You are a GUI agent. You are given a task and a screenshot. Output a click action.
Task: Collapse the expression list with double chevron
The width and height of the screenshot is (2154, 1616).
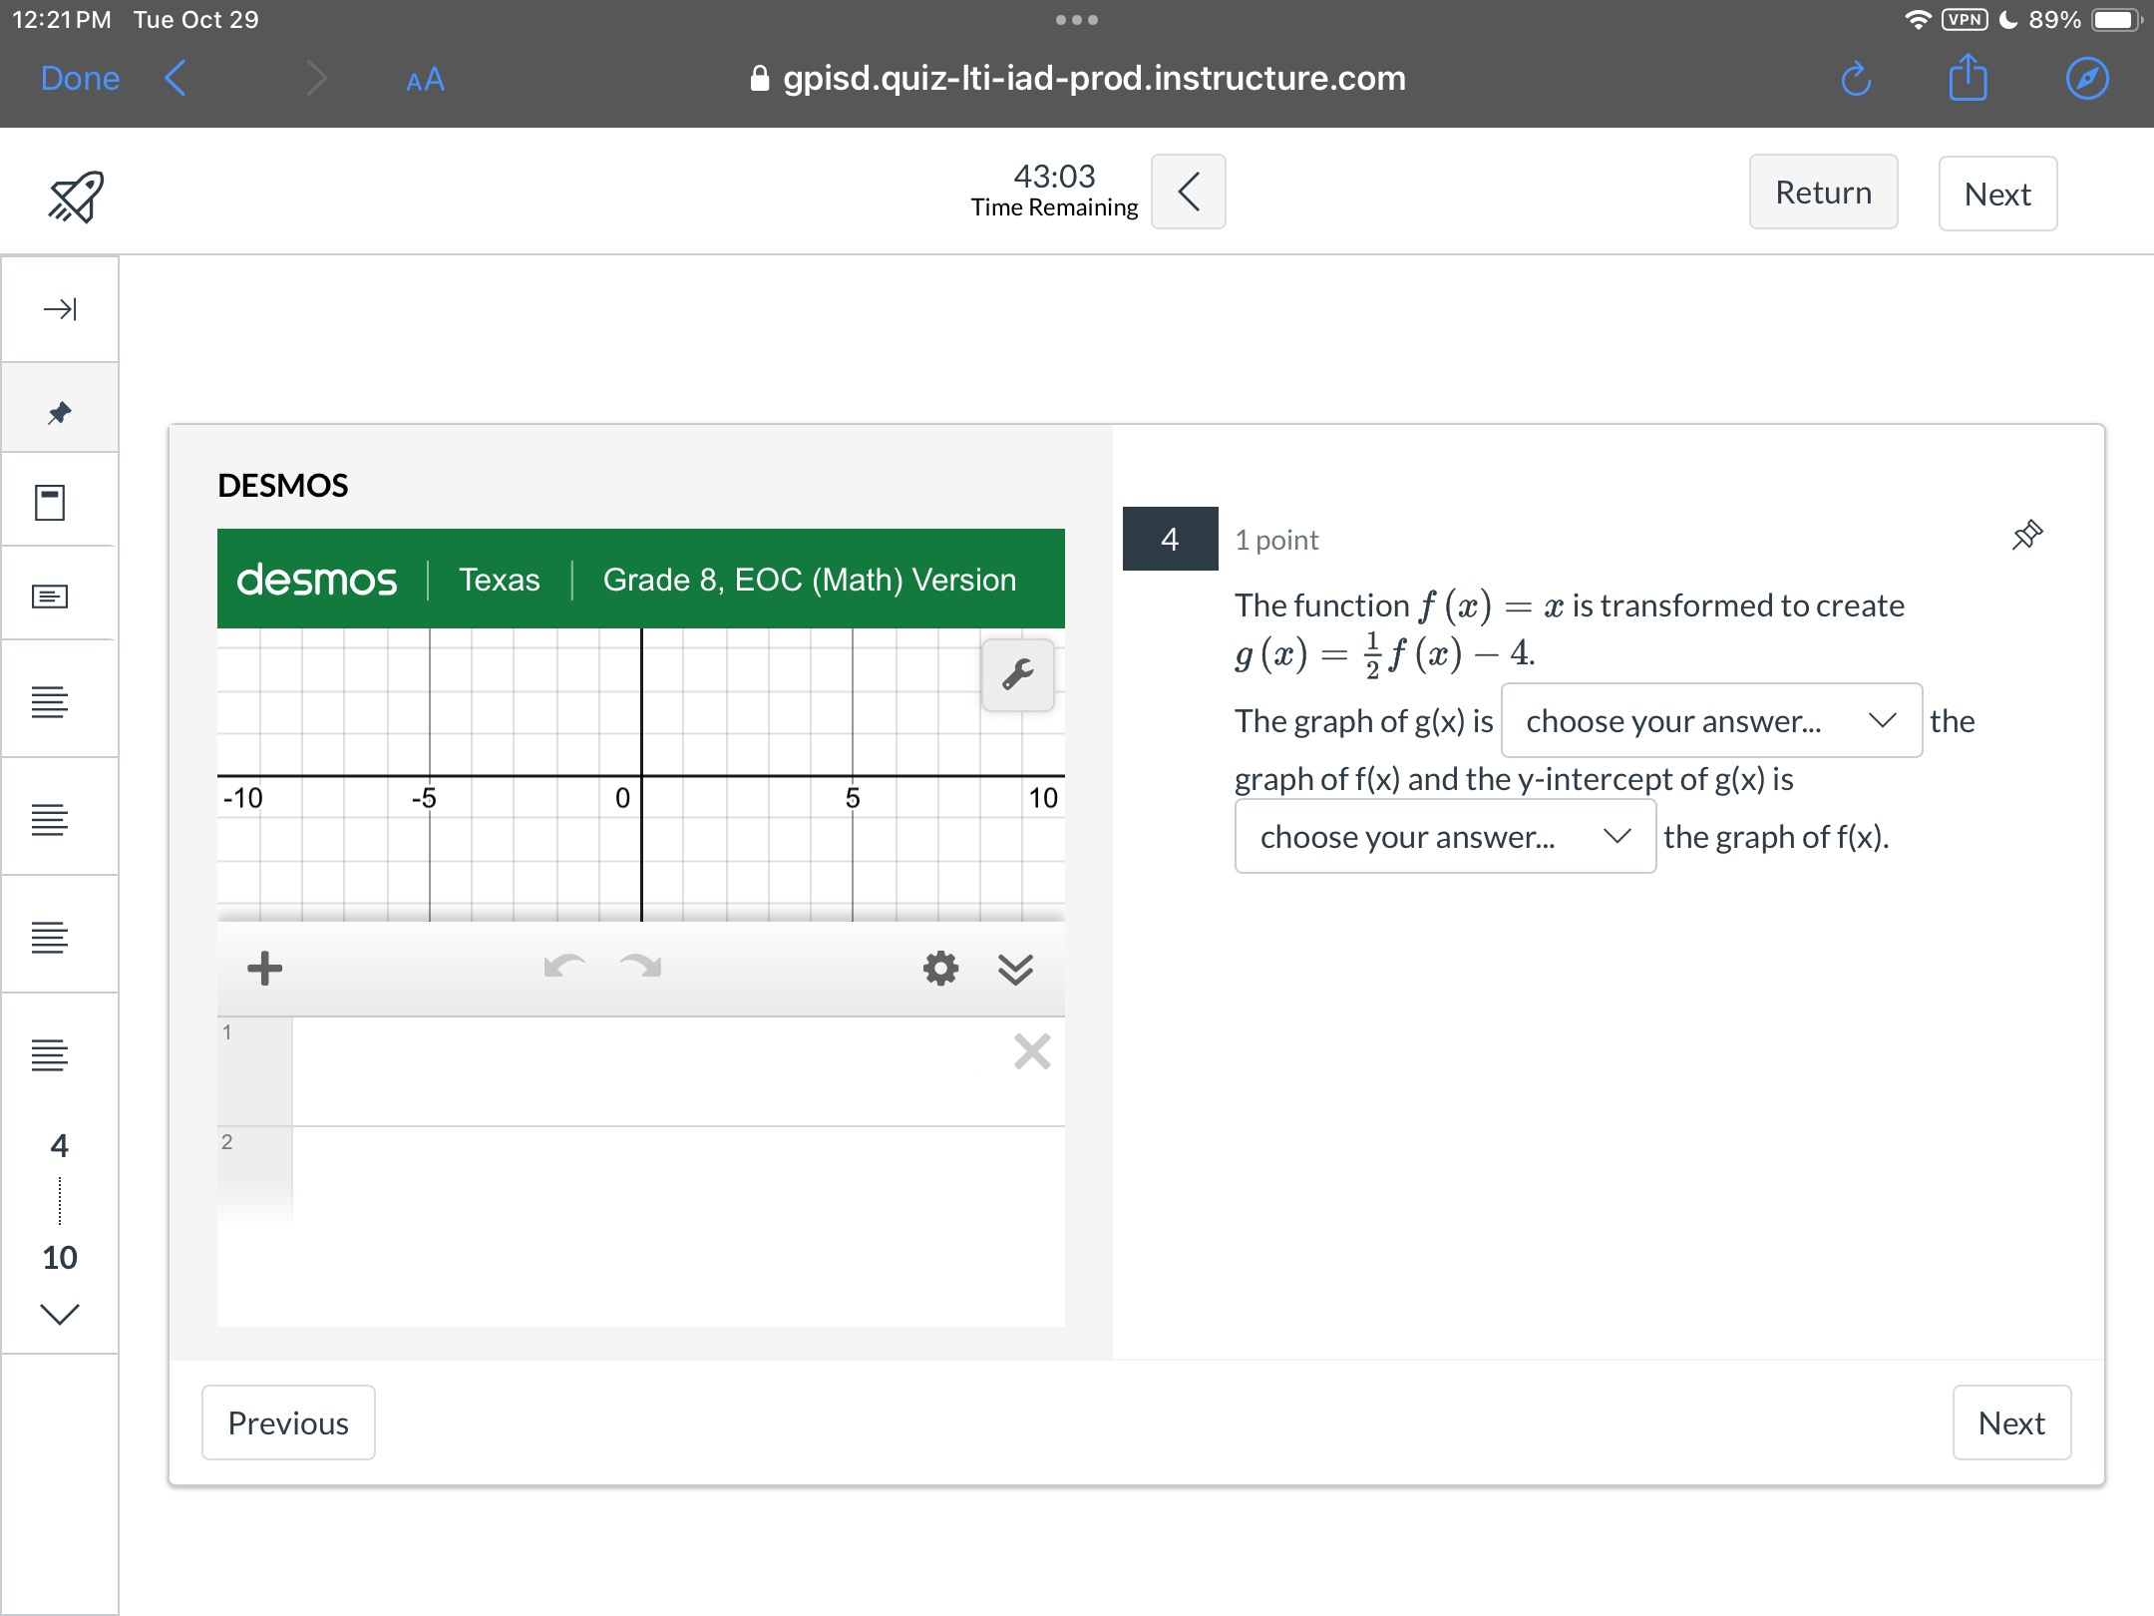(x=1015, y=969)
